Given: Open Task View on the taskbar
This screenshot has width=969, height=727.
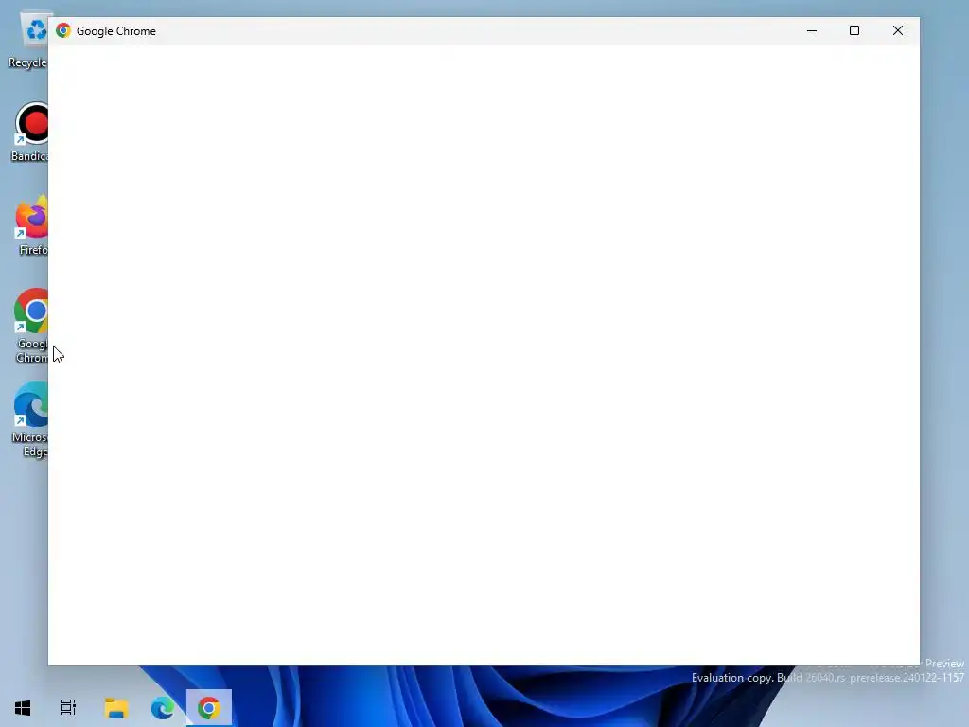Looking at the screenshot, I should (68, 708).
